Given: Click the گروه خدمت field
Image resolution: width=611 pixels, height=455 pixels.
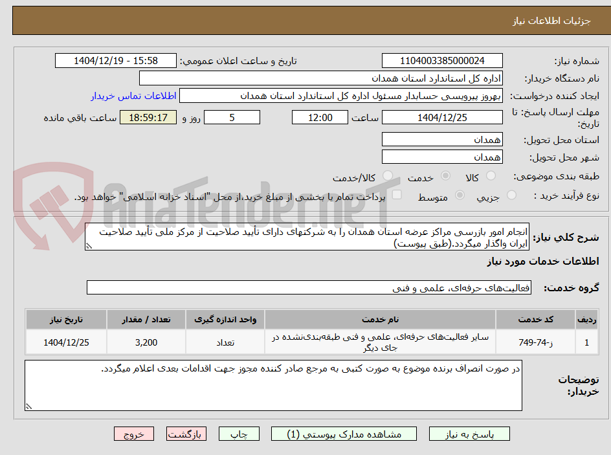Looking at the screenshot, I should pyautogui.click(x=309, y=287).
